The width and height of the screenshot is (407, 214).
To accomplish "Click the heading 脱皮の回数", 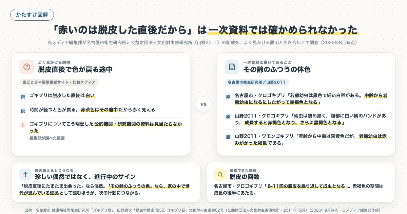I will click(x=244, y=177).
